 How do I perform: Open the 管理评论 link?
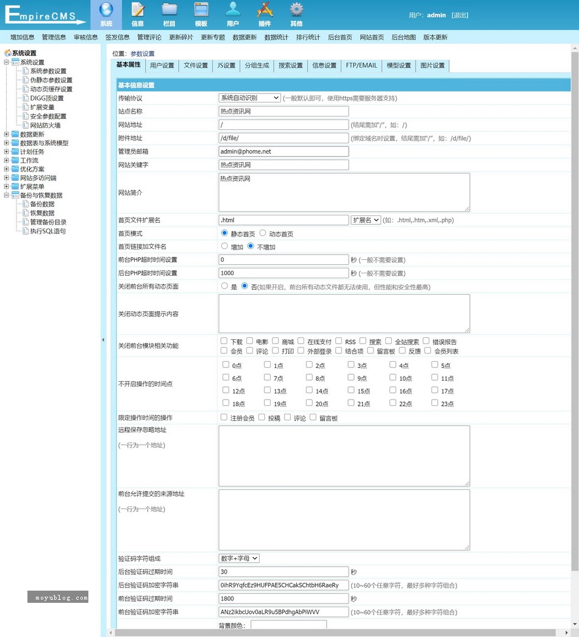pyautogui.click(x=149, y=37)
